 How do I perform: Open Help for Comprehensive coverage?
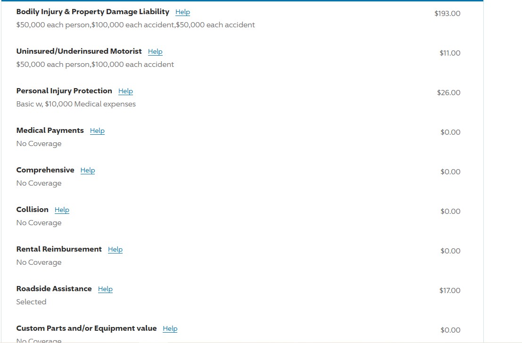(88, 171)
